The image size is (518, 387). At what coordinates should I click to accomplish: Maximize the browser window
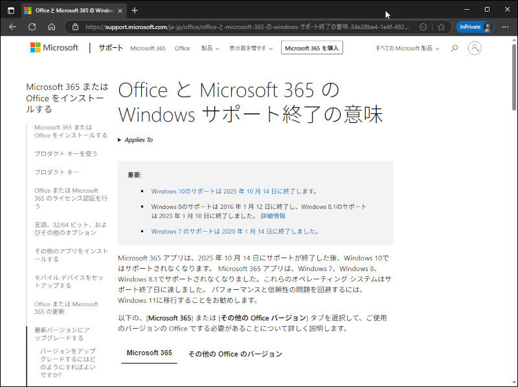click(487, 10)
